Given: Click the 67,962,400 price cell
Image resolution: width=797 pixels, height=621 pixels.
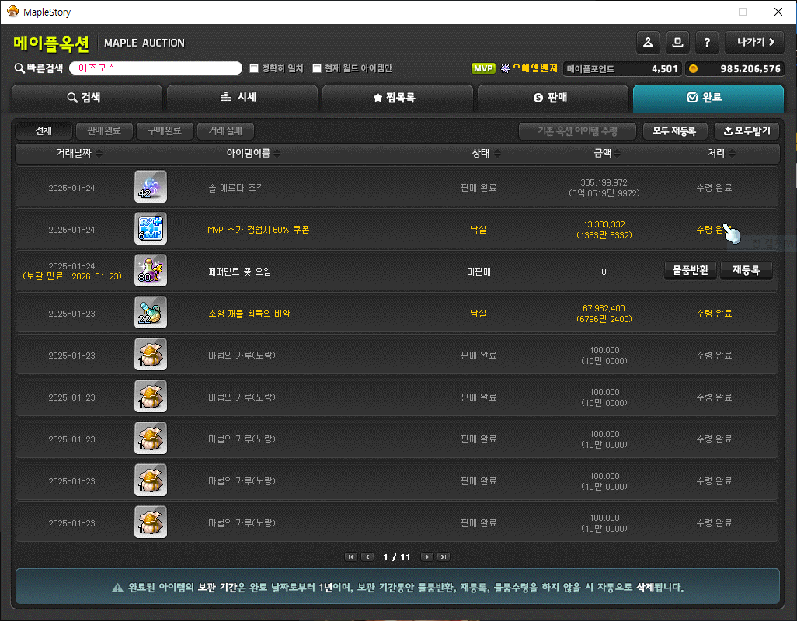Looking at the screenshot, I should (604, 314).
